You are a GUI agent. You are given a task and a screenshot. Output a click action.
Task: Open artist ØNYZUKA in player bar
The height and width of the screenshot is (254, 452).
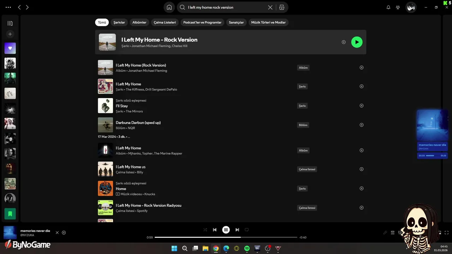[x=27, y=235]
